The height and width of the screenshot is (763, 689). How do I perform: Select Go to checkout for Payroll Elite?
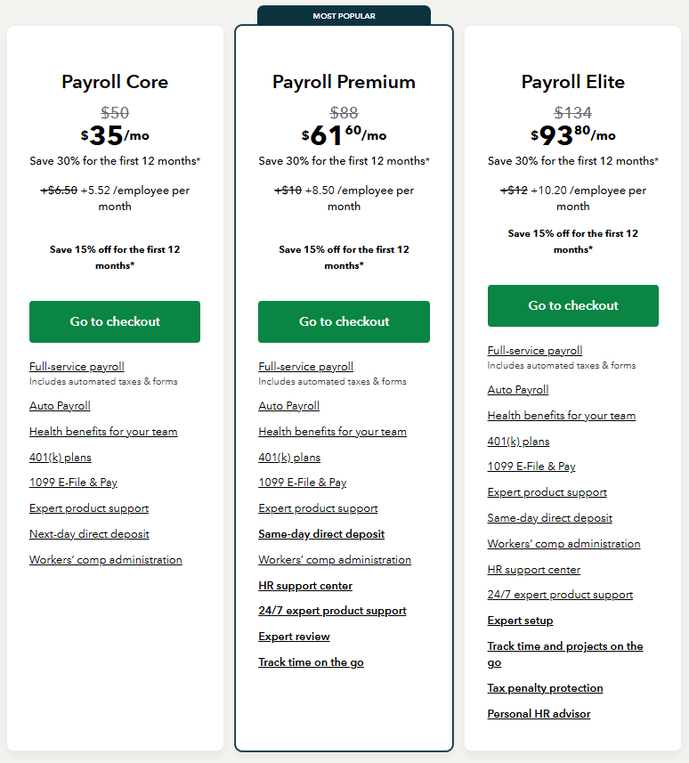point(572,305)
